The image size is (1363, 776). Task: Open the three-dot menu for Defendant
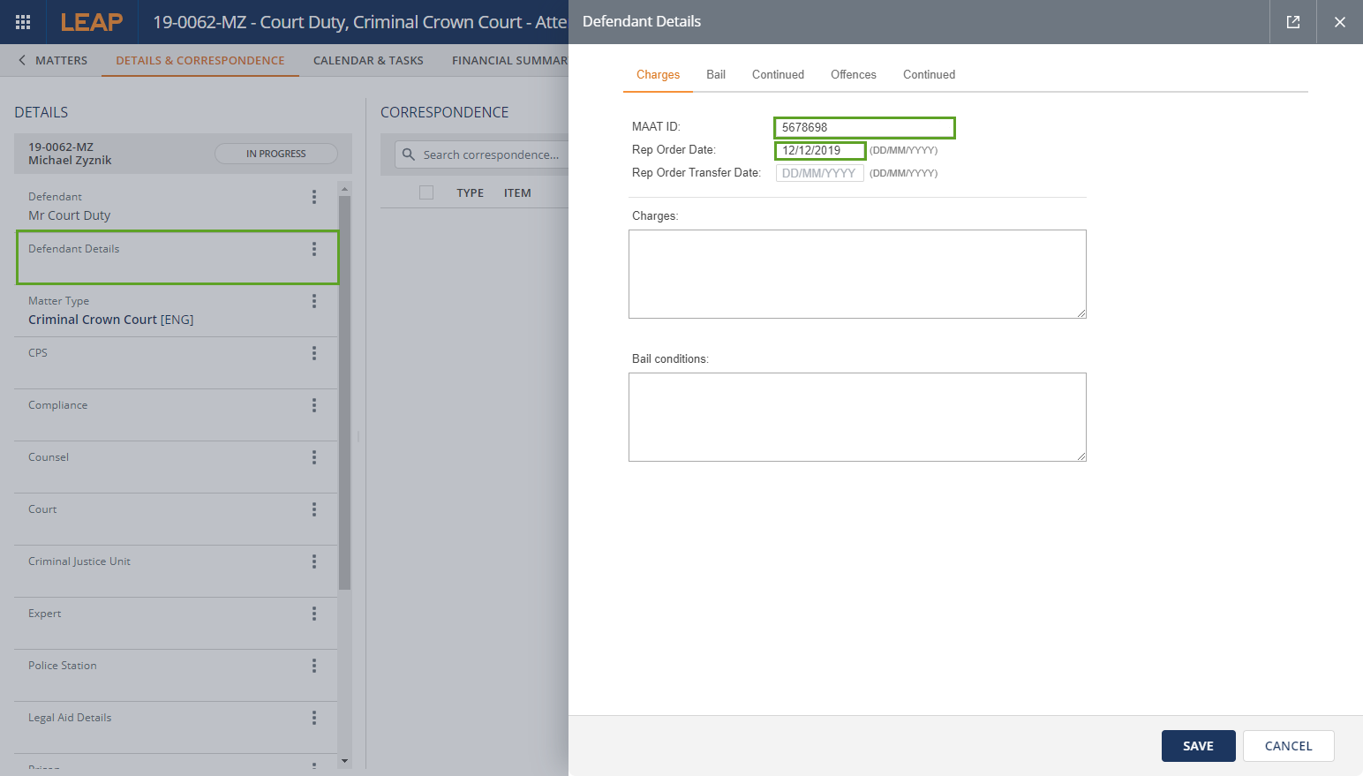[x=313, y=197]
